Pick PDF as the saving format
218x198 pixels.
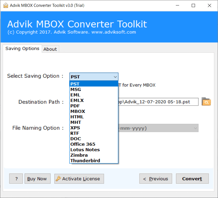coord(94,106)
